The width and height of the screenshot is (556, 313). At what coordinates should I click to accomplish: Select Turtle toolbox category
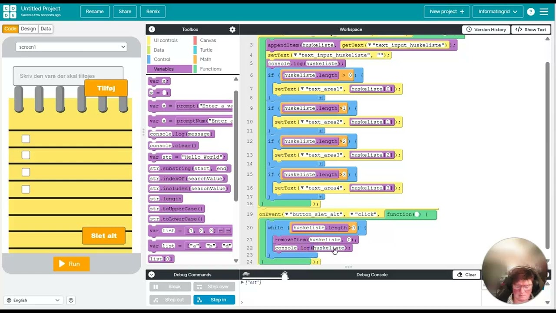click(x=216, y=50)
